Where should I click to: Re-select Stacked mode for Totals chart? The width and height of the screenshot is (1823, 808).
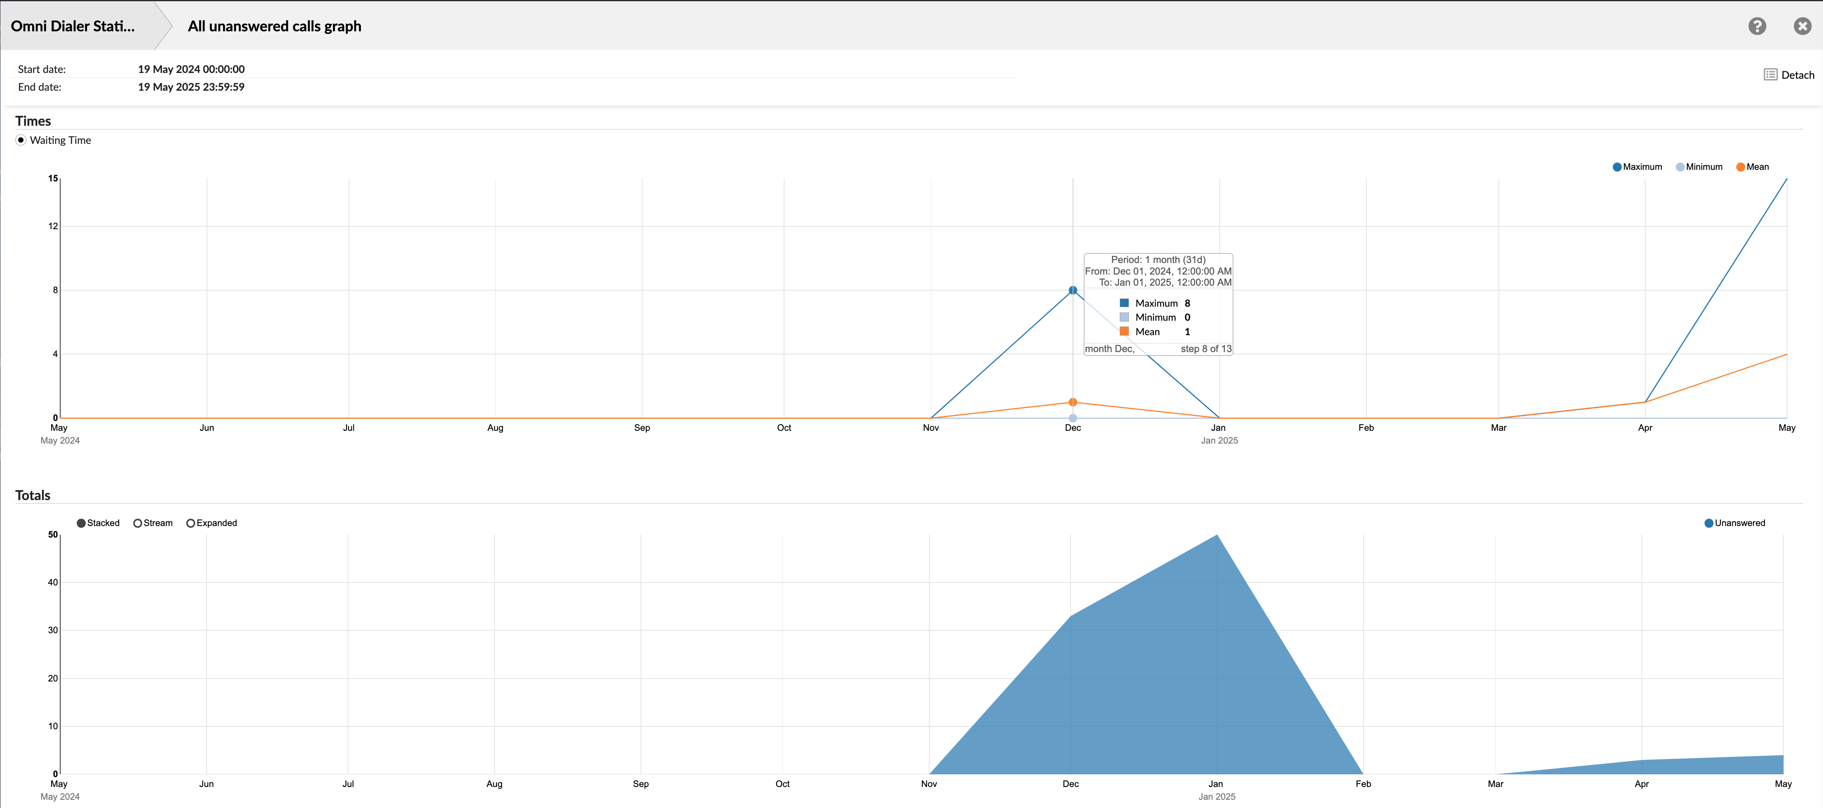tap(81, 523)
